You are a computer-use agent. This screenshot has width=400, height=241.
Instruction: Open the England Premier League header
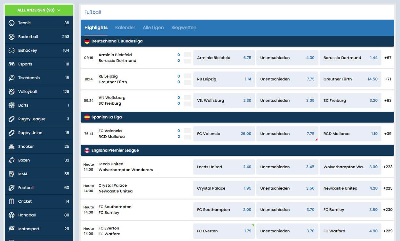click(237, 150)
